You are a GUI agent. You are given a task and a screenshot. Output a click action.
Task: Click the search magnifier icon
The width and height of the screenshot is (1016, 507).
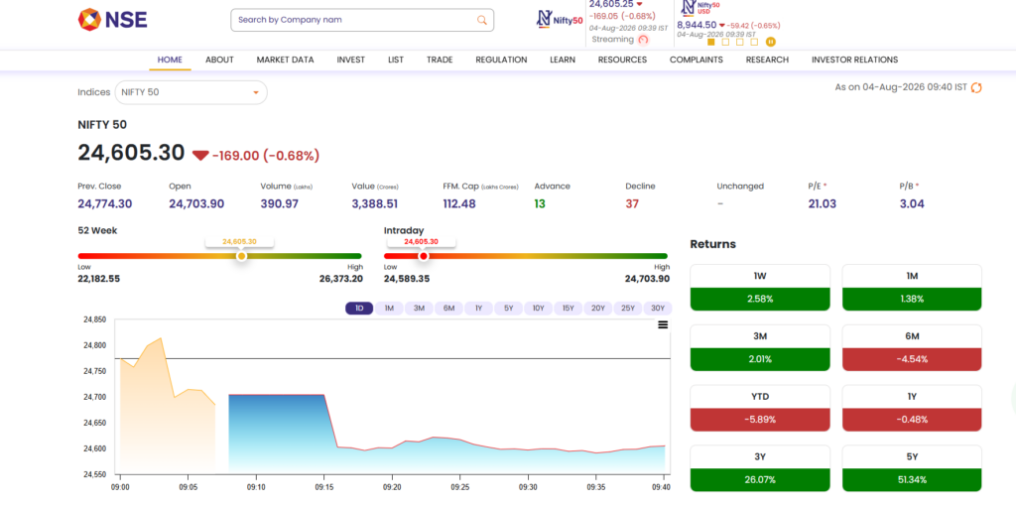point(481,20)
